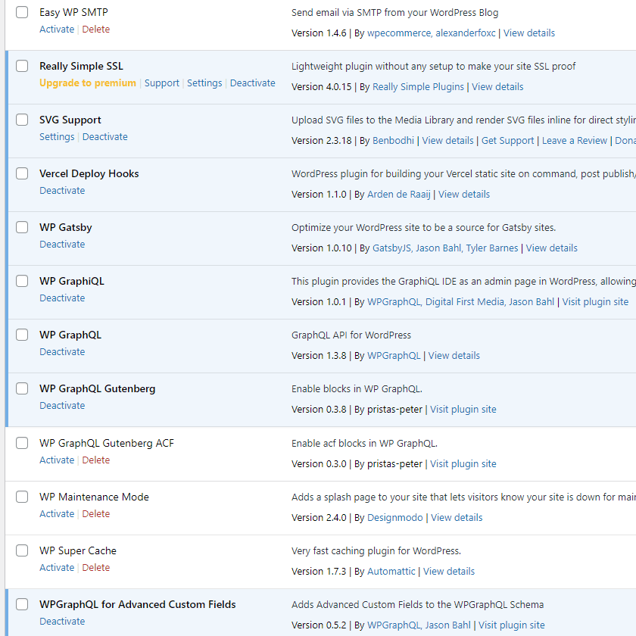Open Really Simple SSL Settings
Screen dimensions: 636x636
click(204, 83)
